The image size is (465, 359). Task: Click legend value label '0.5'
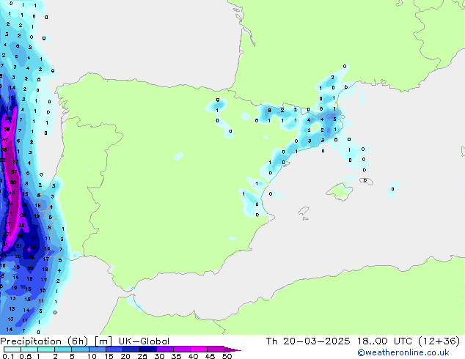[x=25, y=356]
